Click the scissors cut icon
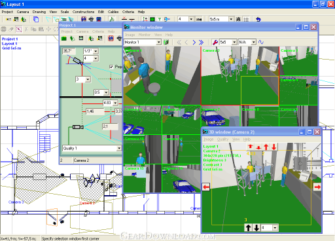 [x=26, y=29]
